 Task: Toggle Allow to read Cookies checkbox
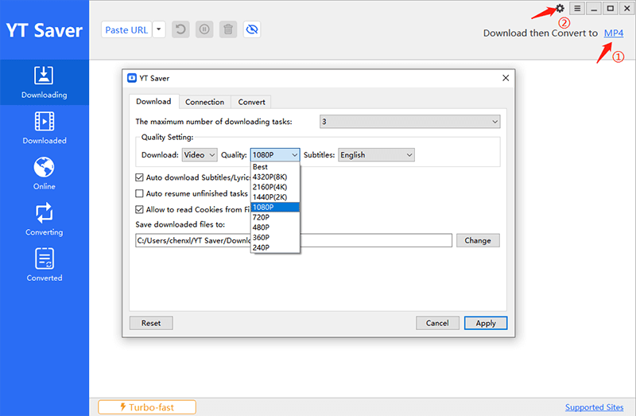(x=140, y=209)
